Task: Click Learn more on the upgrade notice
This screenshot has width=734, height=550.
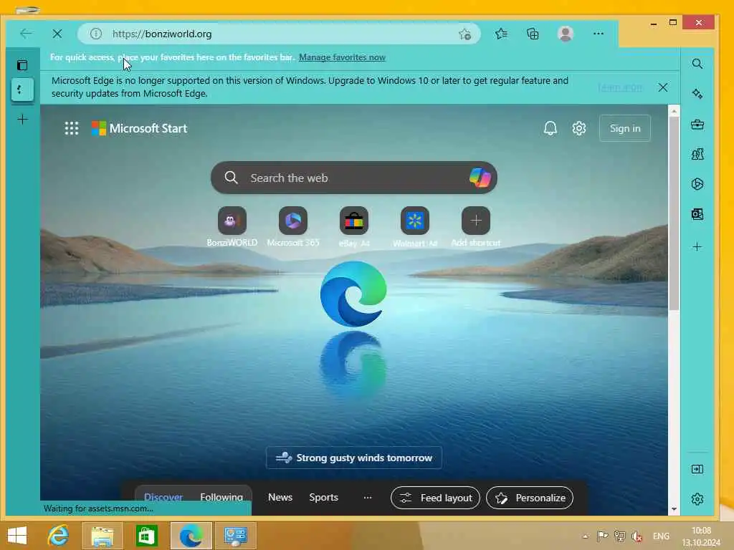Action: (620, 87)
